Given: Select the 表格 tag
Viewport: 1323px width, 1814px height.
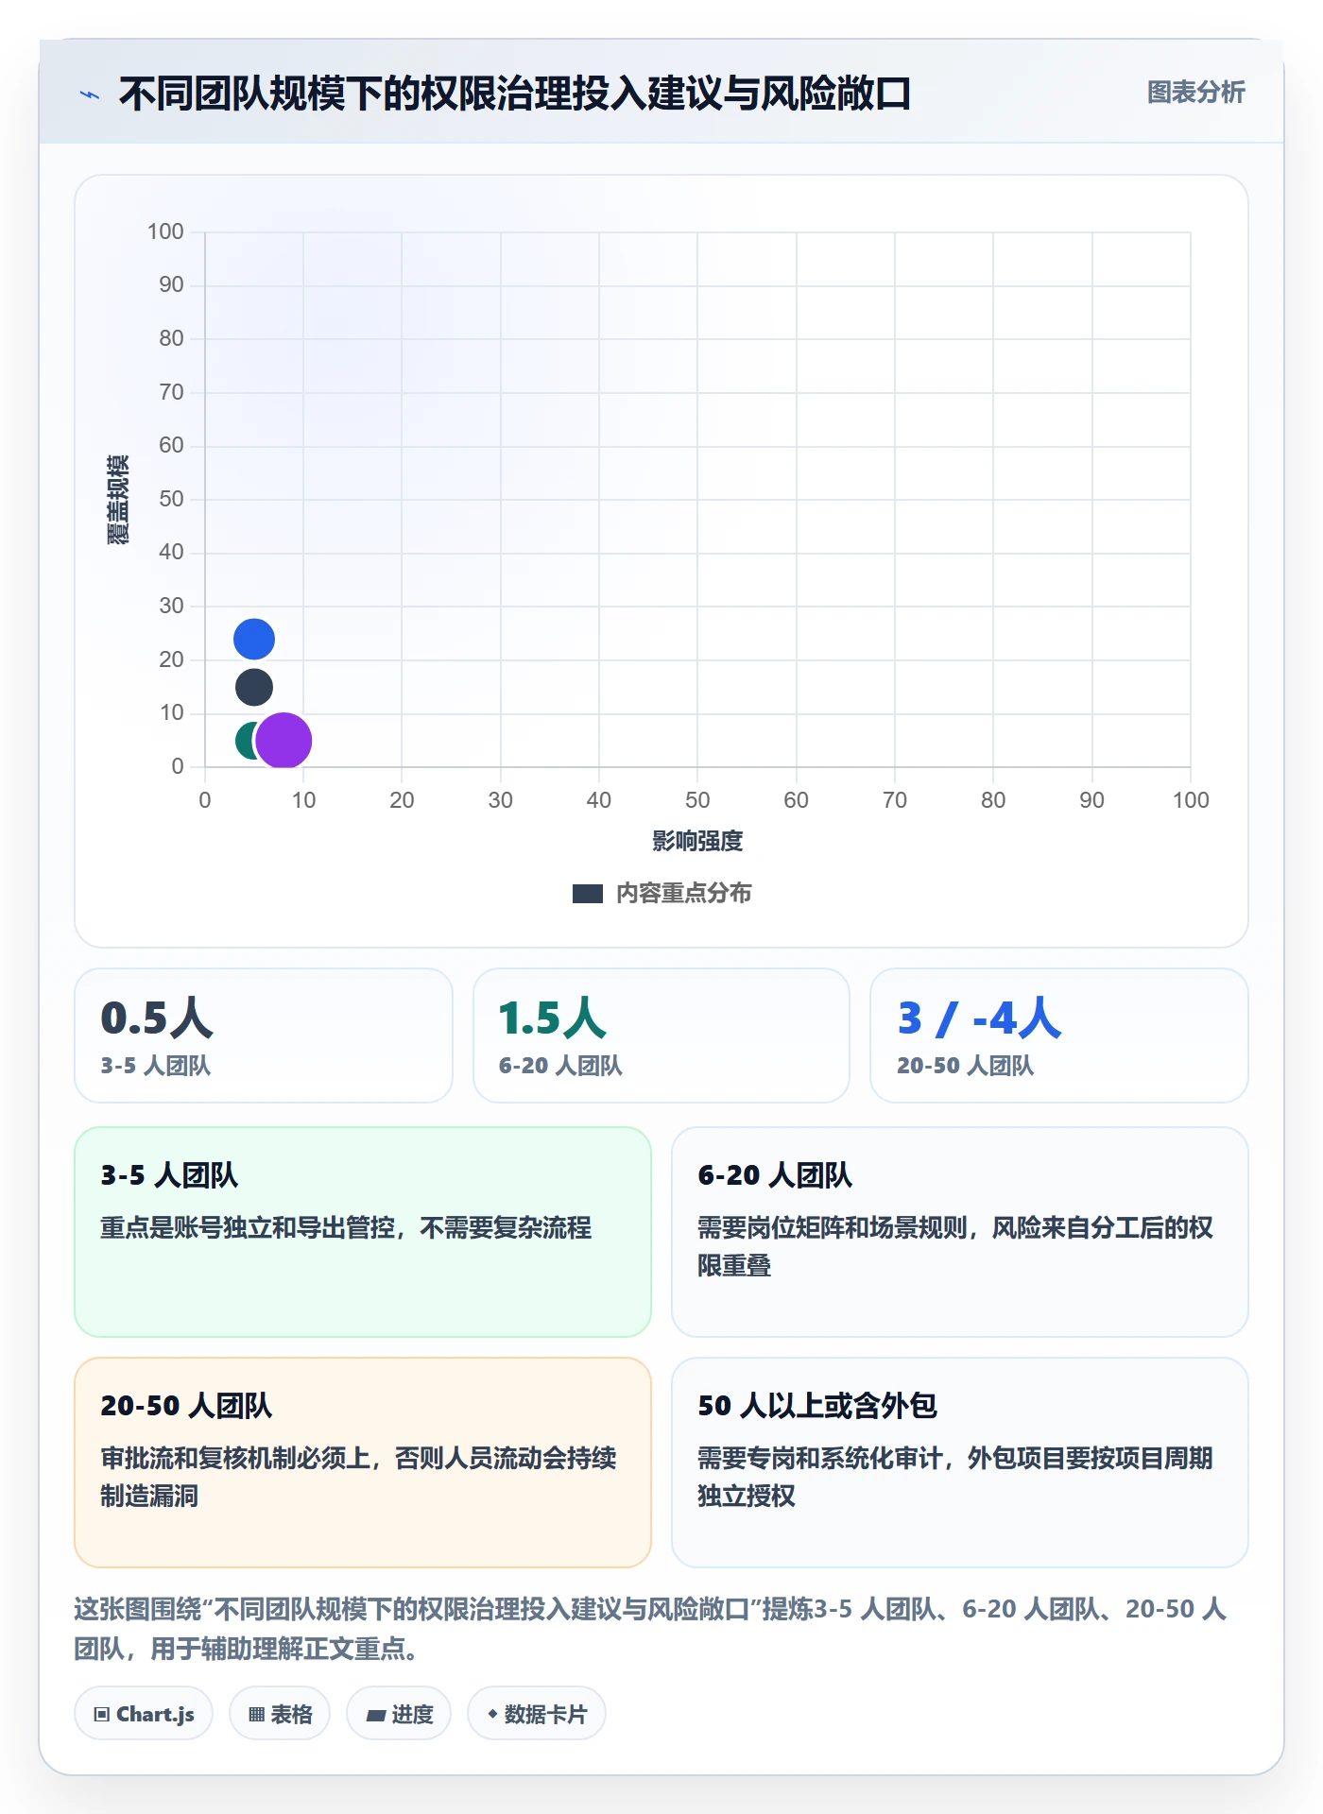Looking at the screenshot, I should pos(280,1714).
